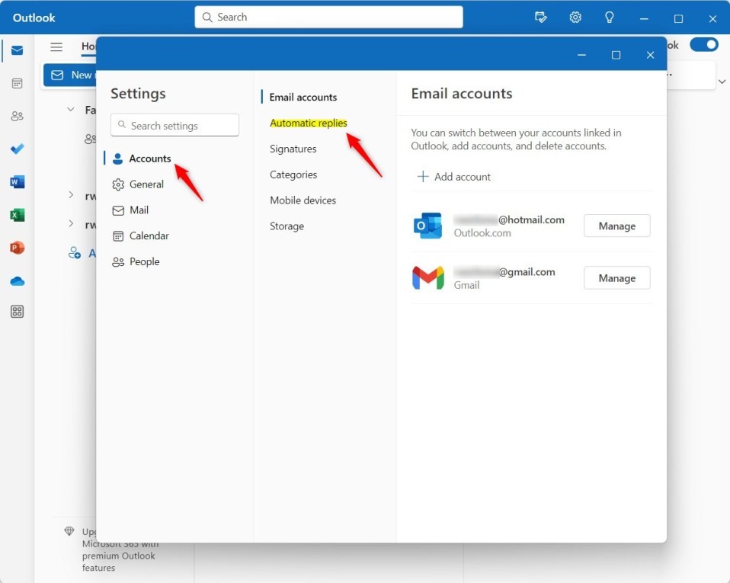Viewport: 730px width, 583px height.
Task: Manage the Gmail account
Action: pos(616,277)
